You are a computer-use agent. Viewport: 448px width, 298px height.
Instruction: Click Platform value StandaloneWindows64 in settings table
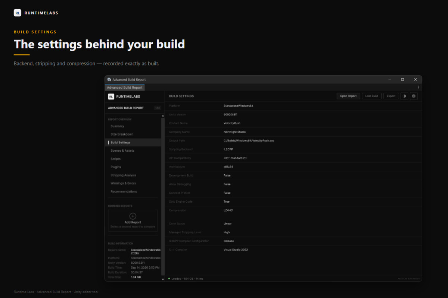coord(239,106)
